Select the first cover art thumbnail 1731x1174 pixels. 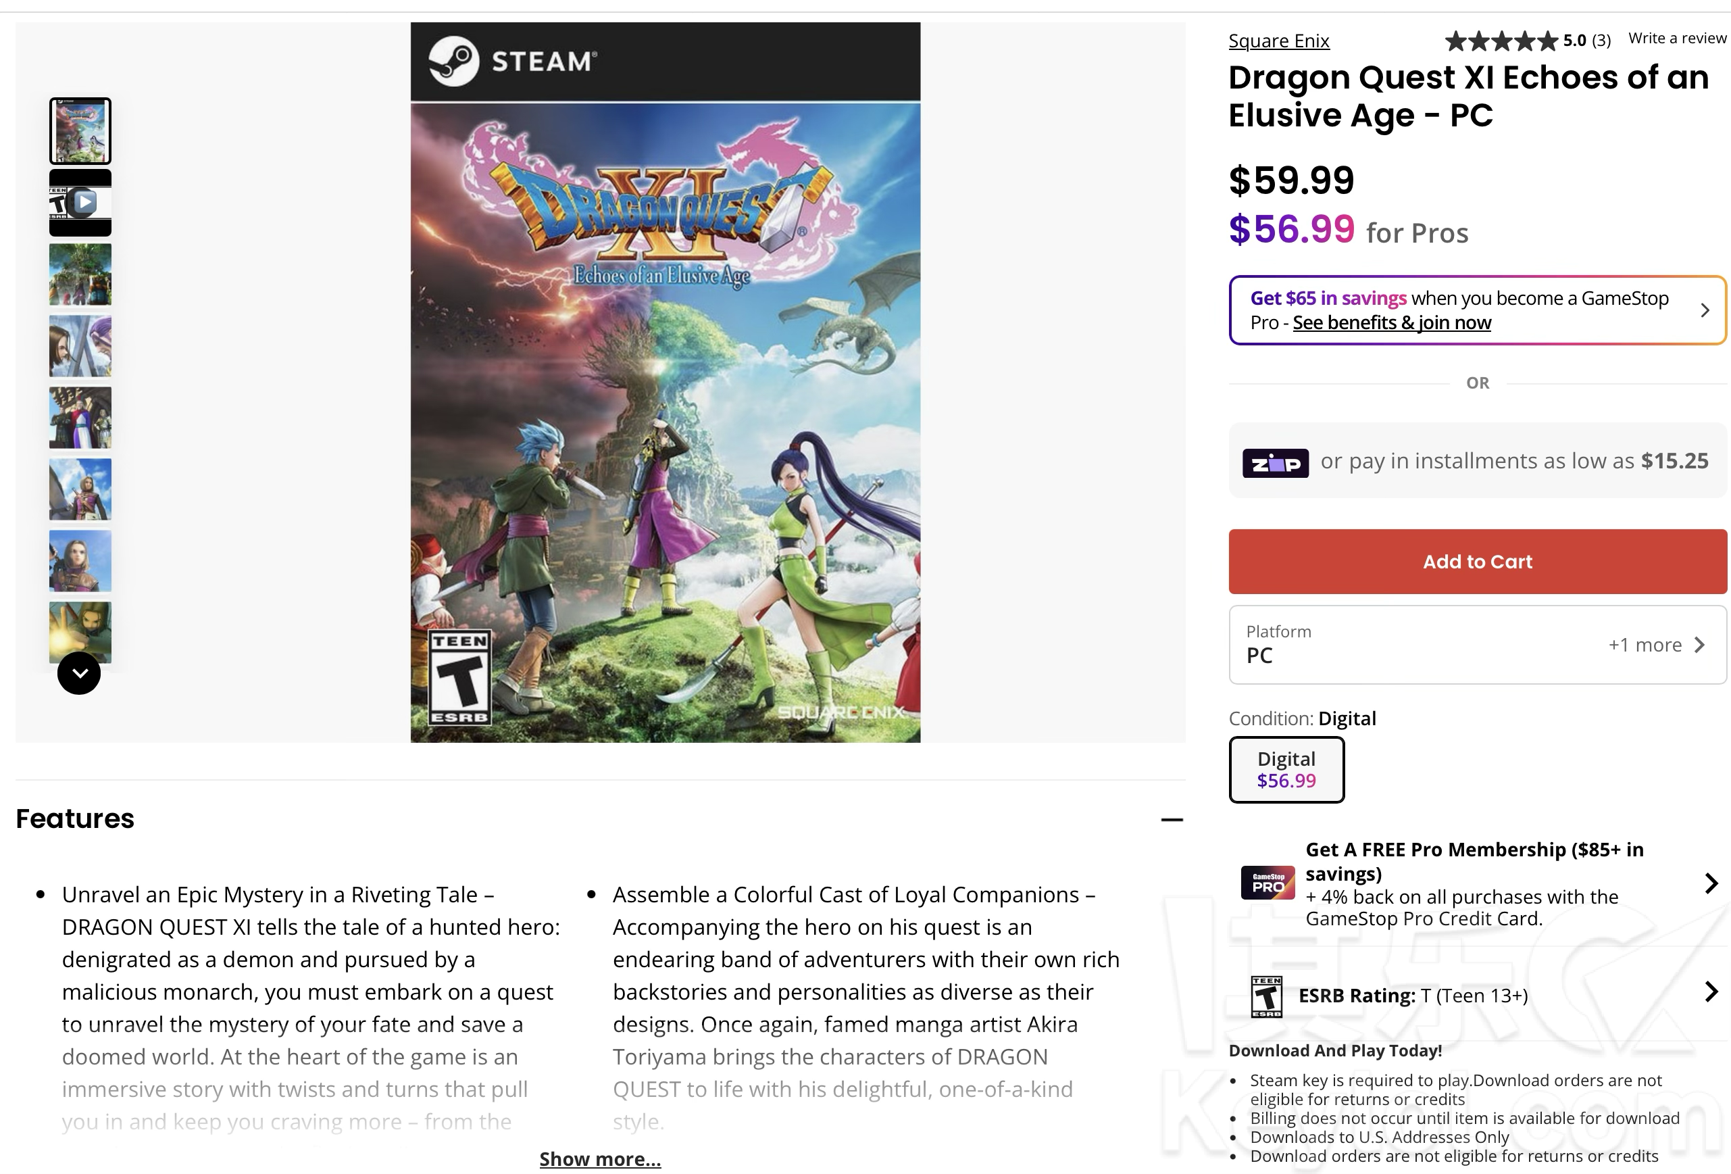coord(80,131)
